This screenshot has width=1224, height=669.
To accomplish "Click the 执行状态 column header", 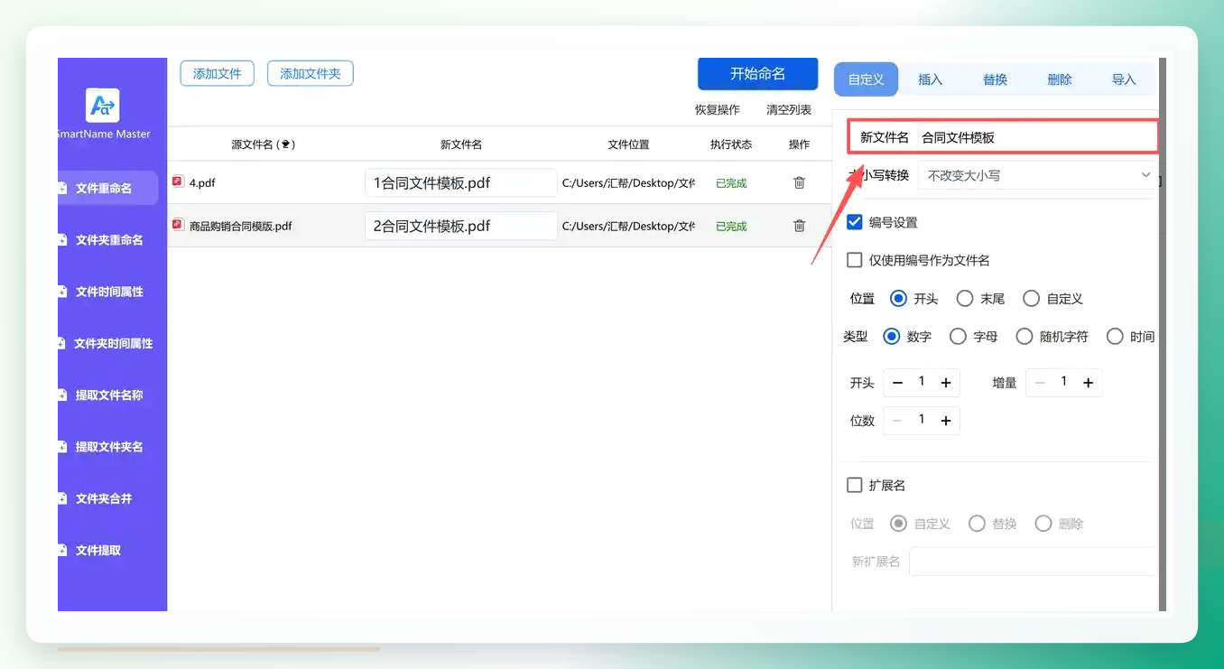I will 731,144.
